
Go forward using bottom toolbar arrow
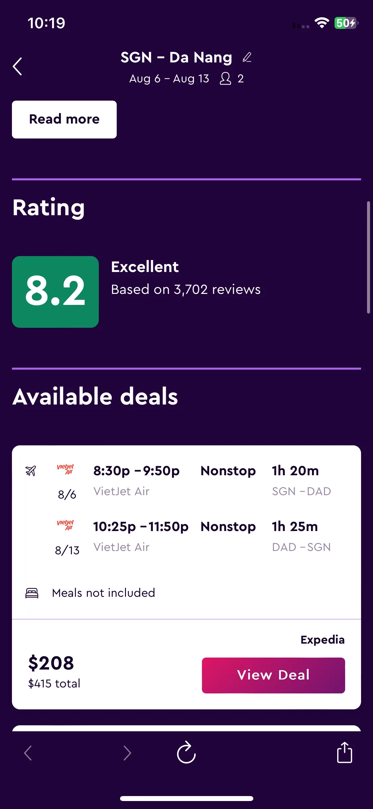pyautogui.click(x=127, y=753)
